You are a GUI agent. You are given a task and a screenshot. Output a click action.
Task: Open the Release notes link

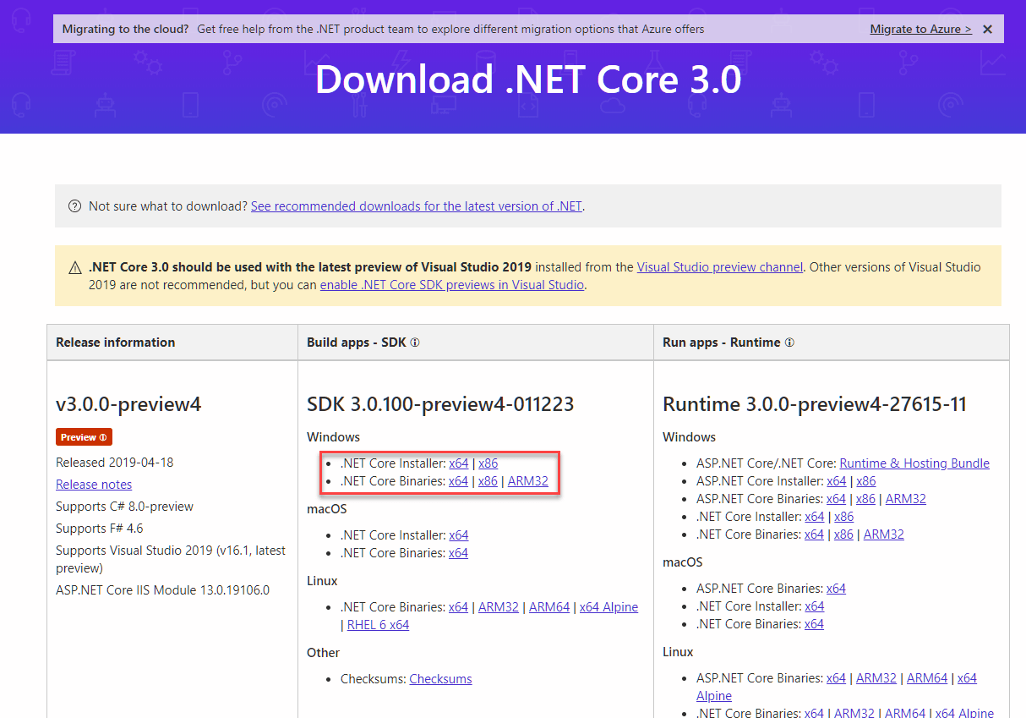tap(94, 485)
